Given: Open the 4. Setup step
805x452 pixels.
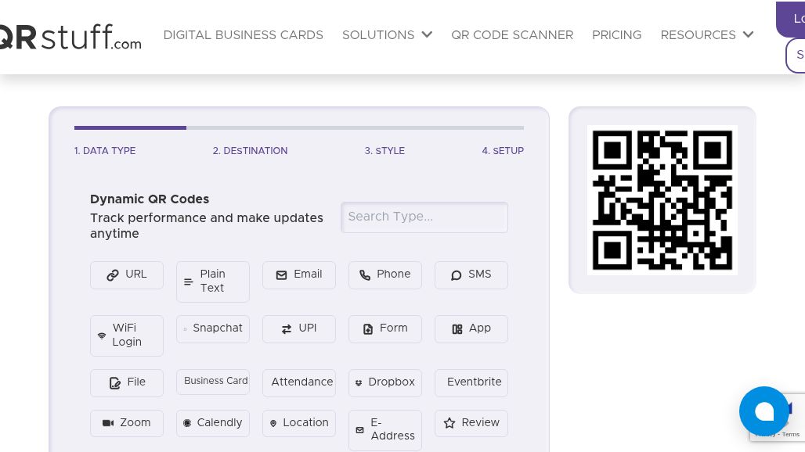Looking at the screenshot, I should click(503, 151).
